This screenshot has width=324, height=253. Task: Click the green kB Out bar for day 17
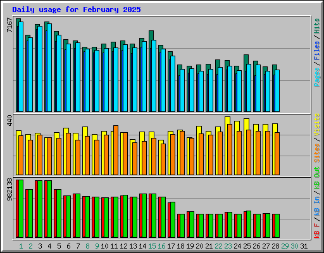[x=173, y=220]
